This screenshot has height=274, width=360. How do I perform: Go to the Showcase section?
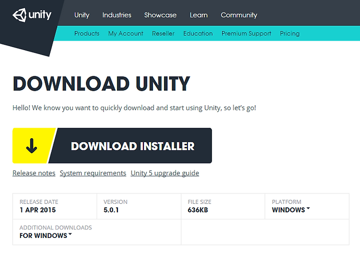(x=160, y=15)
